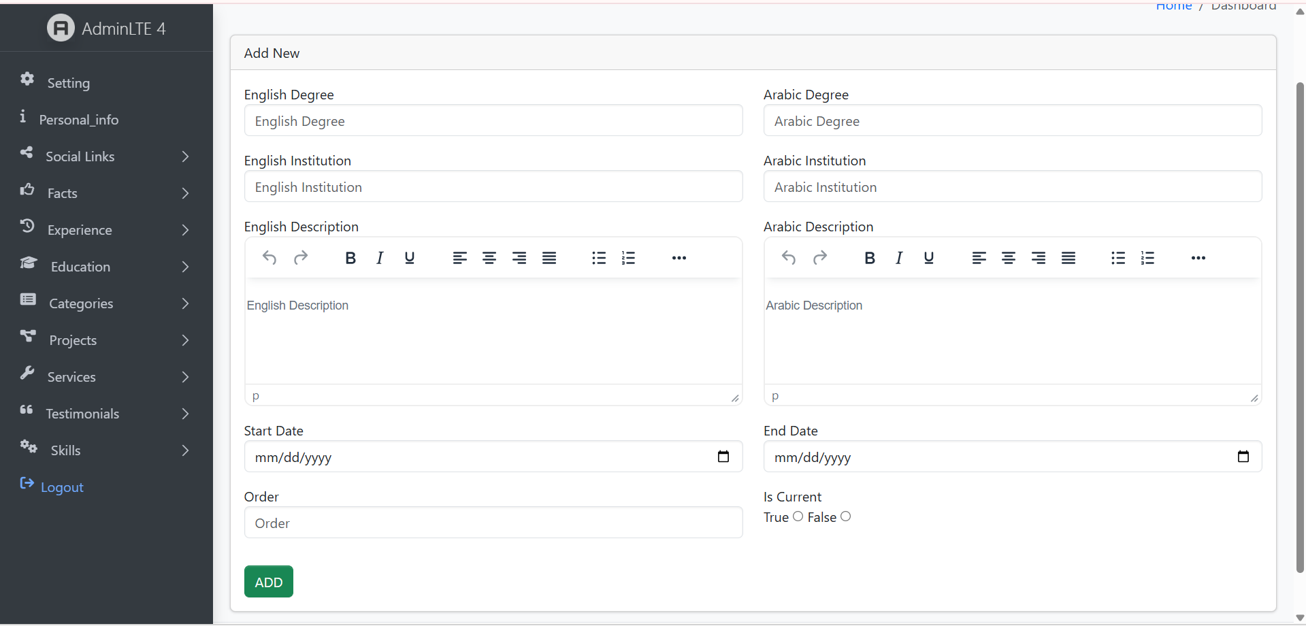The image size is (1306, 626).
Task: Expand the Projects submenu chevron
Action: click(x=186, y=340)
